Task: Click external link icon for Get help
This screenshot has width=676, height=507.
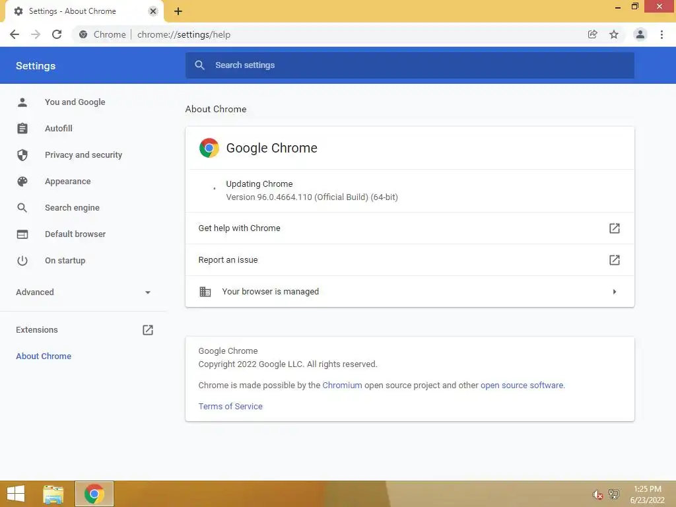Action: [x=615, y=228]
